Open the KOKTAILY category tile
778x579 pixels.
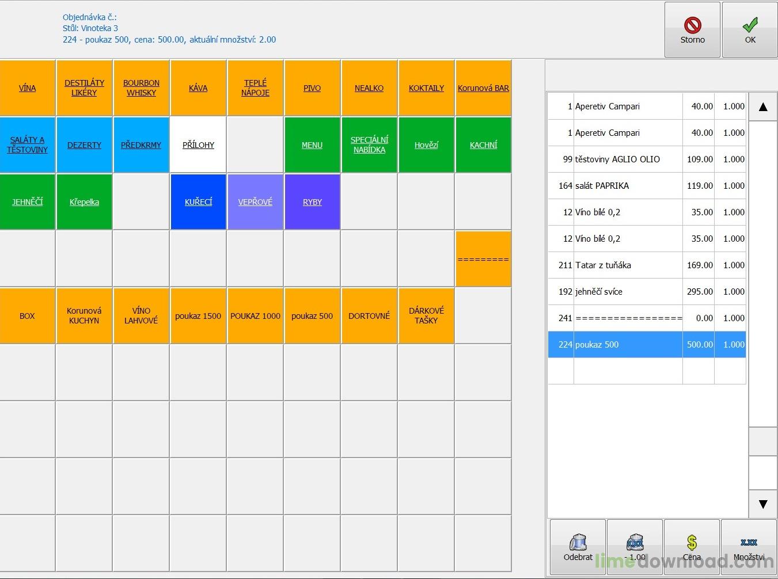[426, 88]
